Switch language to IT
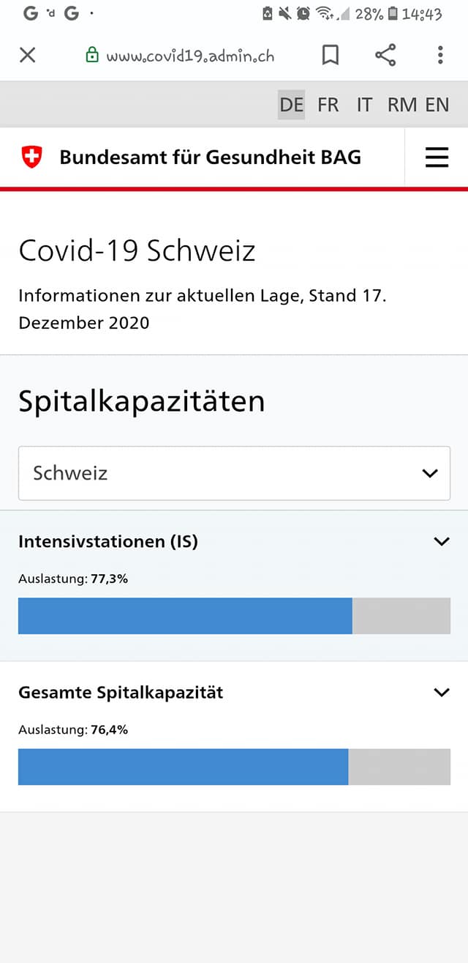Image resolution: width=468 pixels, height=963 pixels. (364, 105)
